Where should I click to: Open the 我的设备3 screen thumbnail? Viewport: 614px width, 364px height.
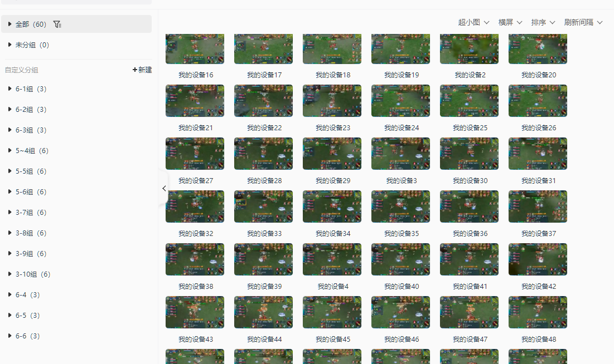400,154
